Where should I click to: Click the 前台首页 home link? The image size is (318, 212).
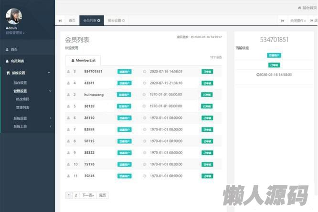pos(307,8)
